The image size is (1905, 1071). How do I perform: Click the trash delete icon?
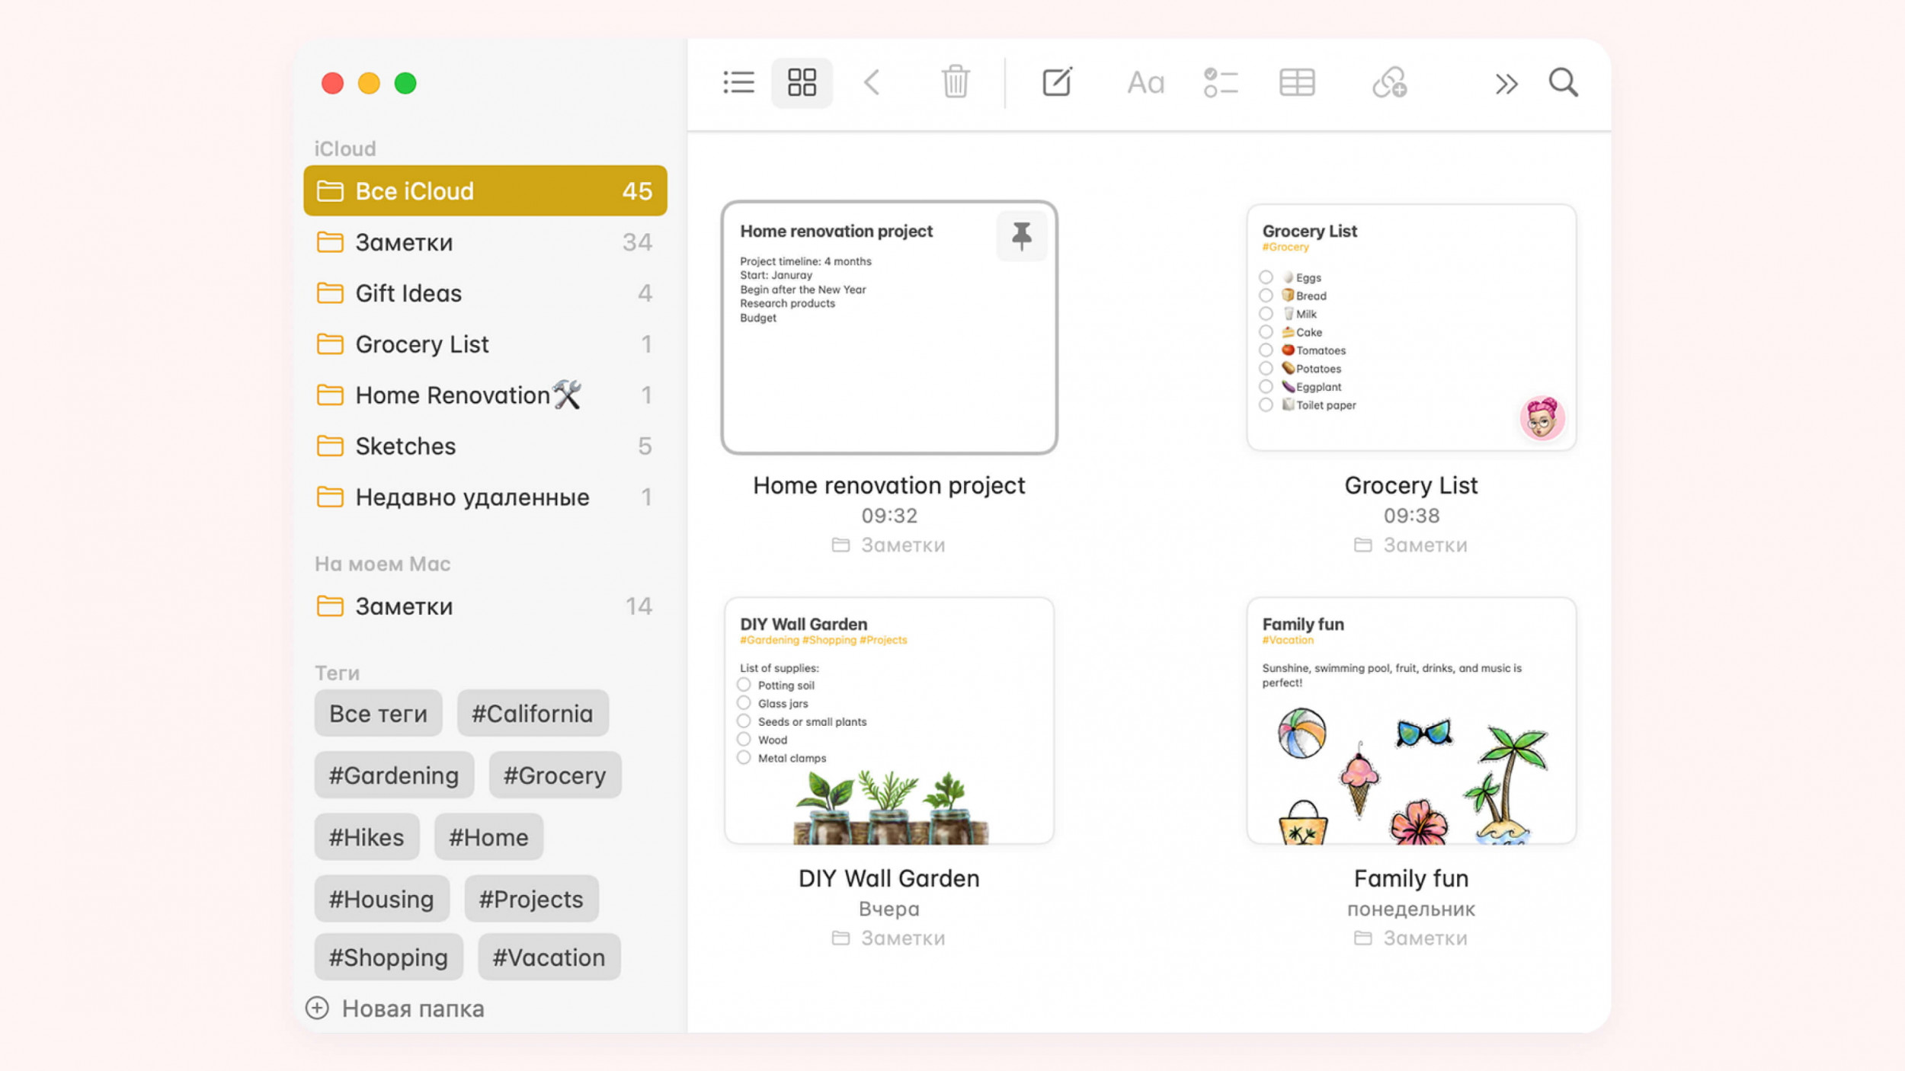point(955,82)
